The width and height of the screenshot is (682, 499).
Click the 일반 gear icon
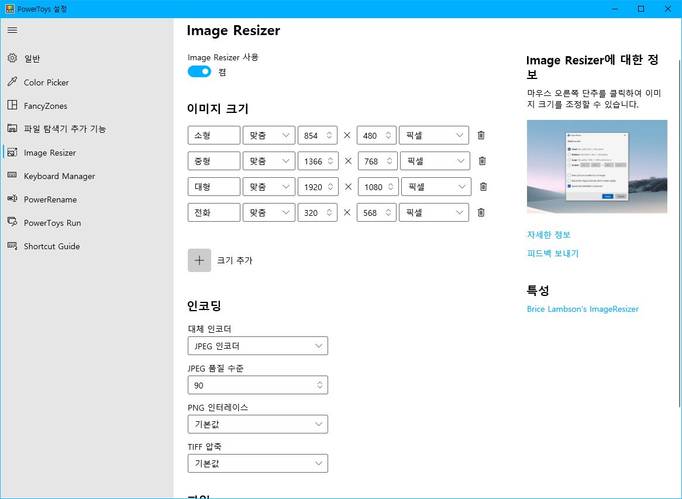(x=12, y=58)
